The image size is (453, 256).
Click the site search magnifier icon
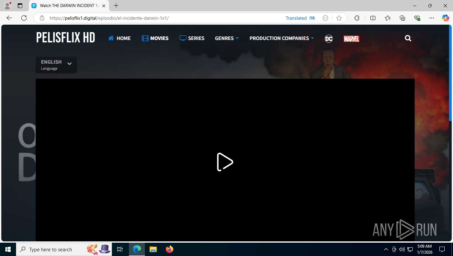[408, 38]
